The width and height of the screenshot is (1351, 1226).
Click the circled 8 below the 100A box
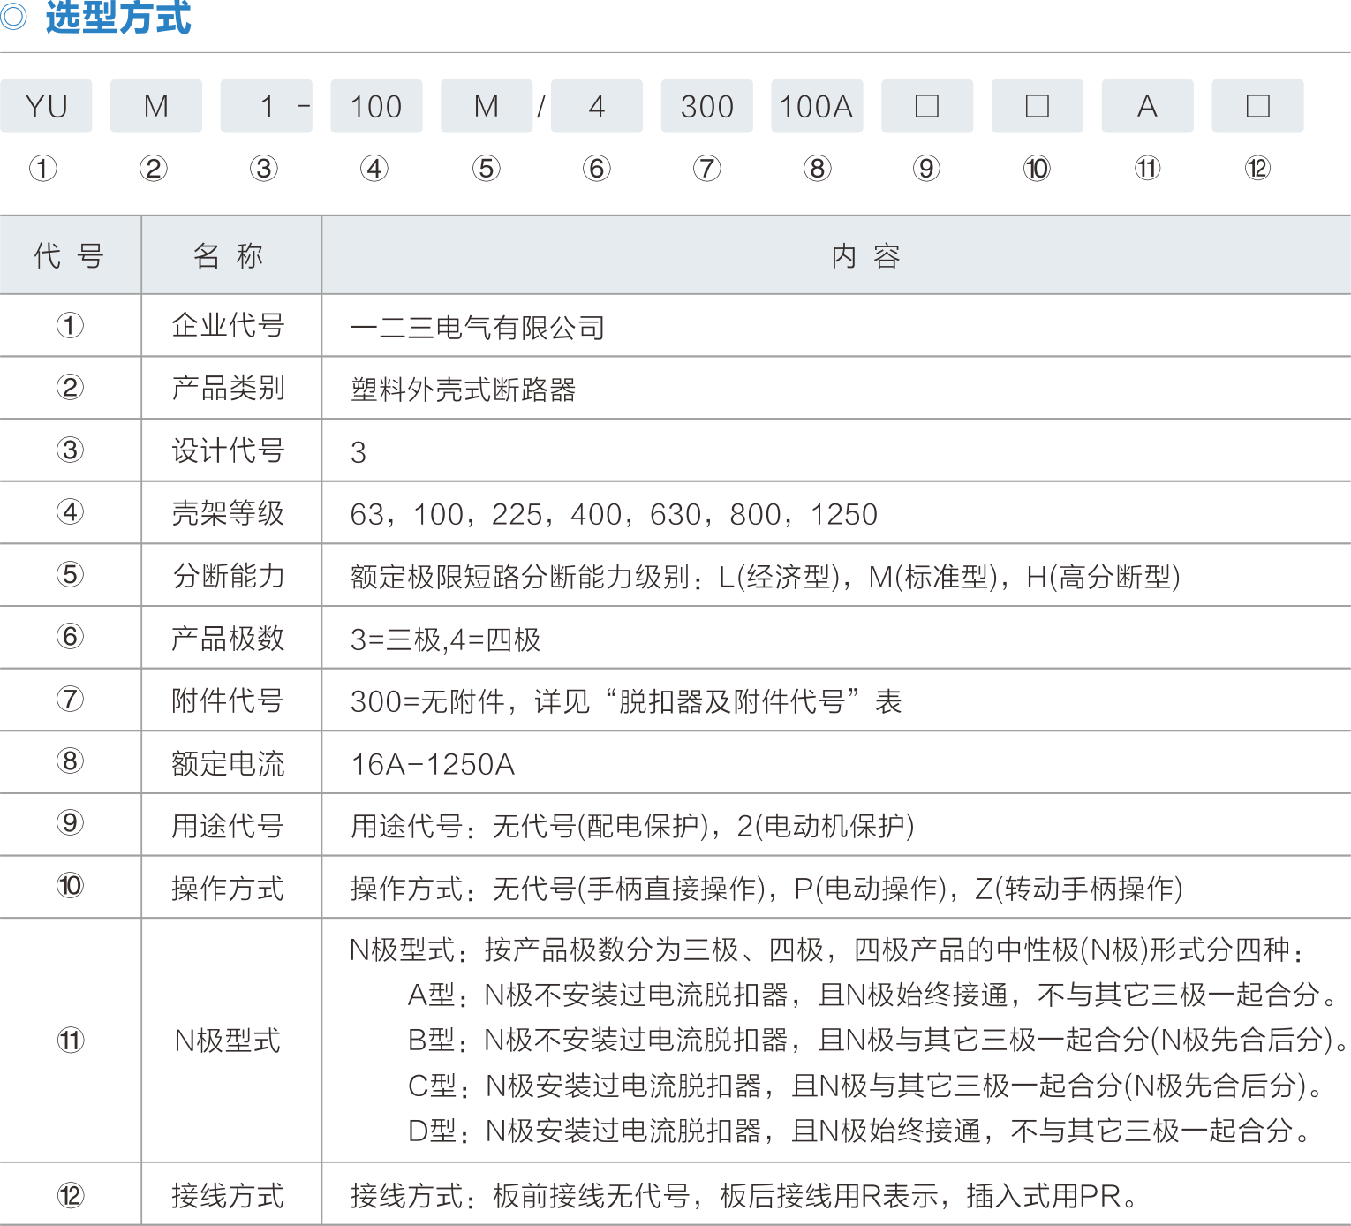pos(817,168)
